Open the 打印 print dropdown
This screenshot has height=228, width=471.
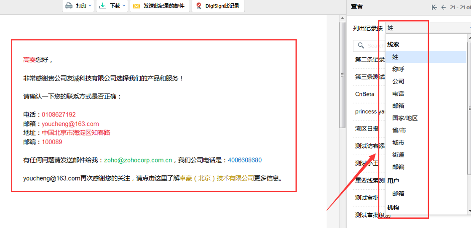(x=78, y=6)
